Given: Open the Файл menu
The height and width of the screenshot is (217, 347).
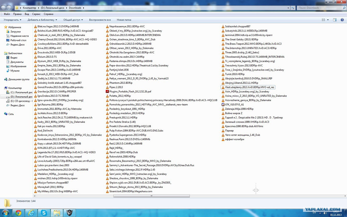Looking at the screenshot, I should click(x=7, y=14).
